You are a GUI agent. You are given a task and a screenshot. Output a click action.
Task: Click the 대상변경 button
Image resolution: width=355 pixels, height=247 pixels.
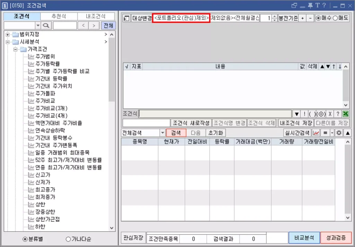(x=142, y=18)
